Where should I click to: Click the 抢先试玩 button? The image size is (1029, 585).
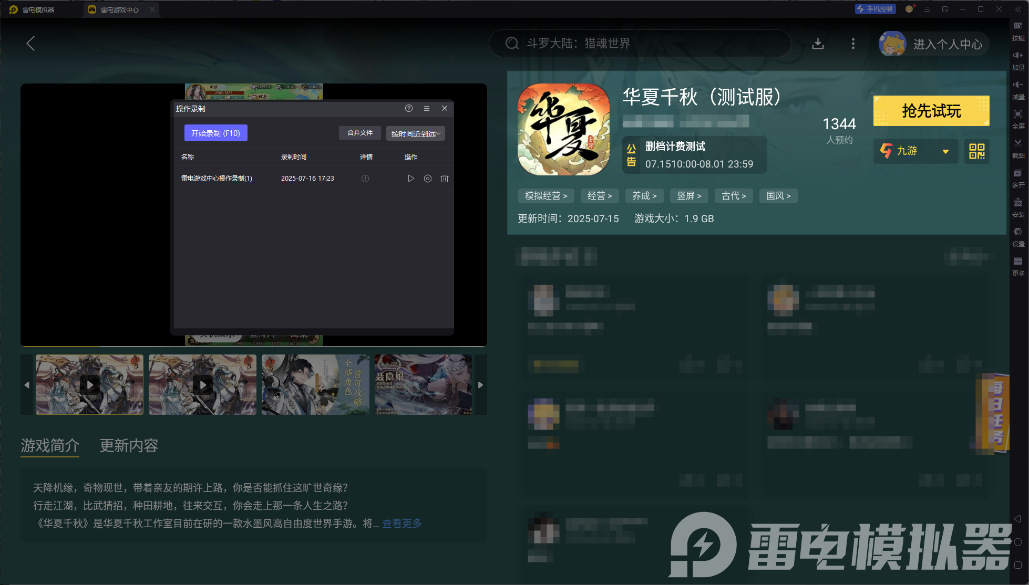(x=931, y=111)
